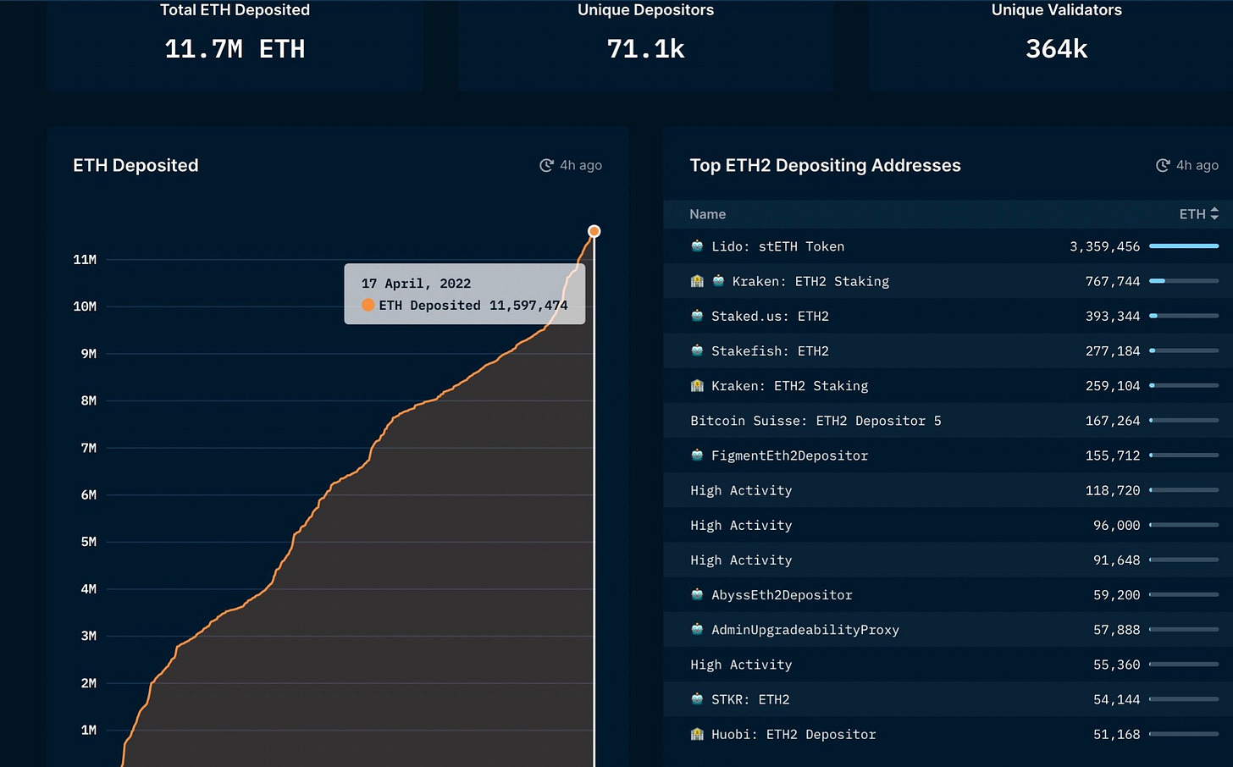Image resolution: width=1233 pixels, height=767 pixels.
Task: Click the 167,264 ETH value
Action: click(1113, 421)
